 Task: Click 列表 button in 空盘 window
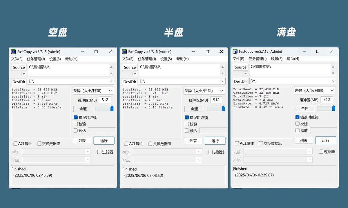(x=82, y=141)
